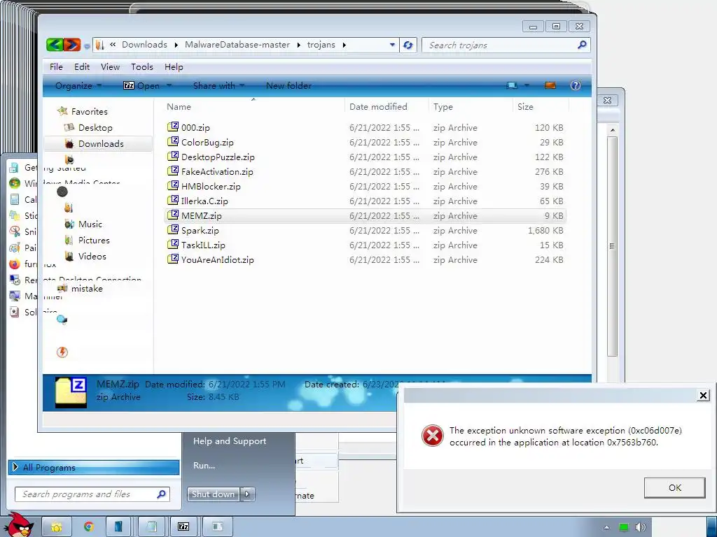Viewport: 717px width, 537px height.
Task: Expand the arrow after Downloads in breadcrumb
Action: coord(176,45)
